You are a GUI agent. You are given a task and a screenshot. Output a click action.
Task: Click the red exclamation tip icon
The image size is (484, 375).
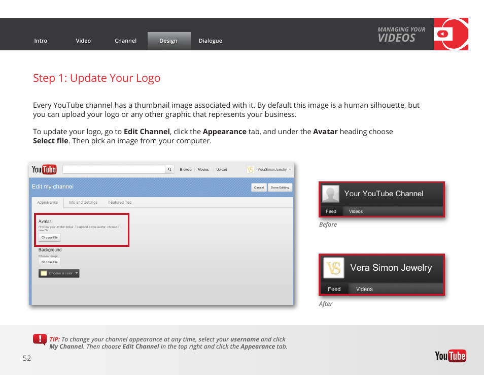point(40,340)
